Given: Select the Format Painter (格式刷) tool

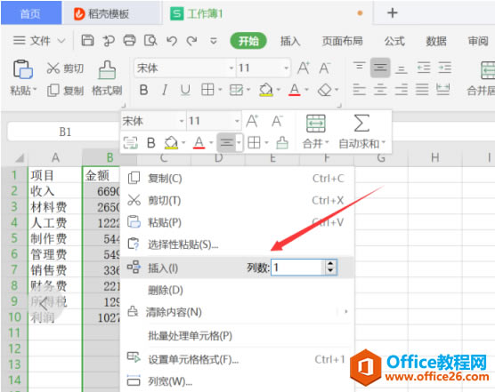Looking at the screenshot, I should coord(107,78).
